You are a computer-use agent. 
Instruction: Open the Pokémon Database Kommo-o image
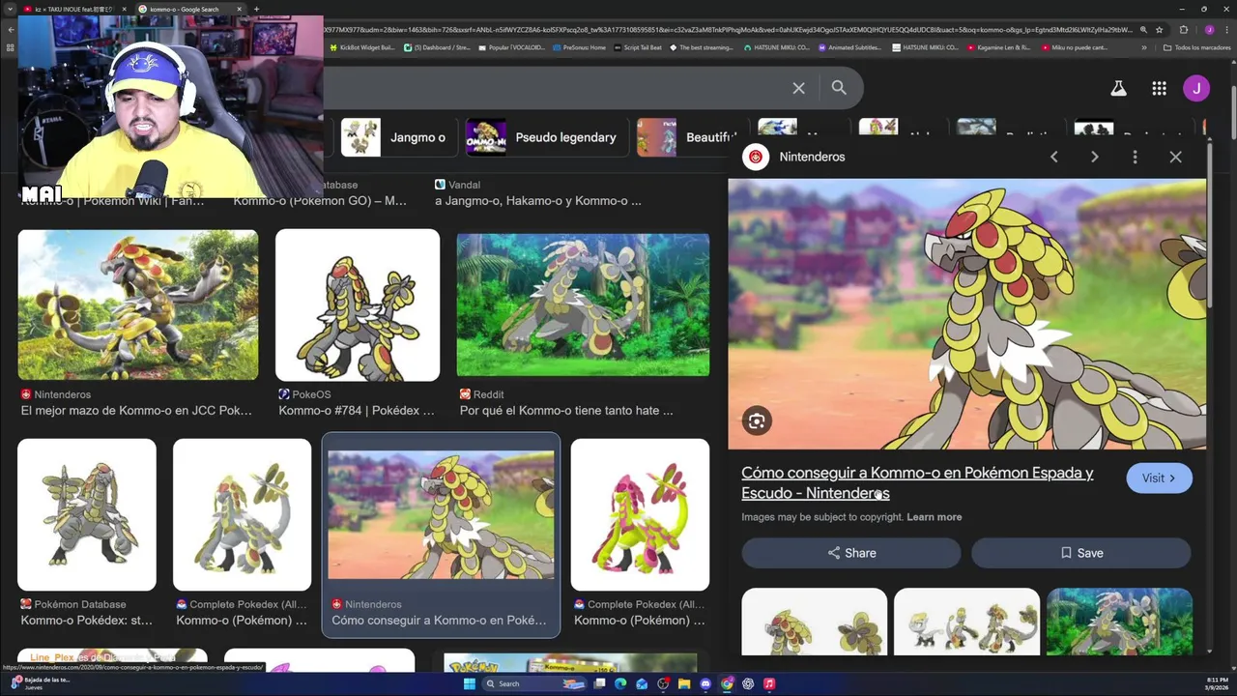tap(87, 514)
